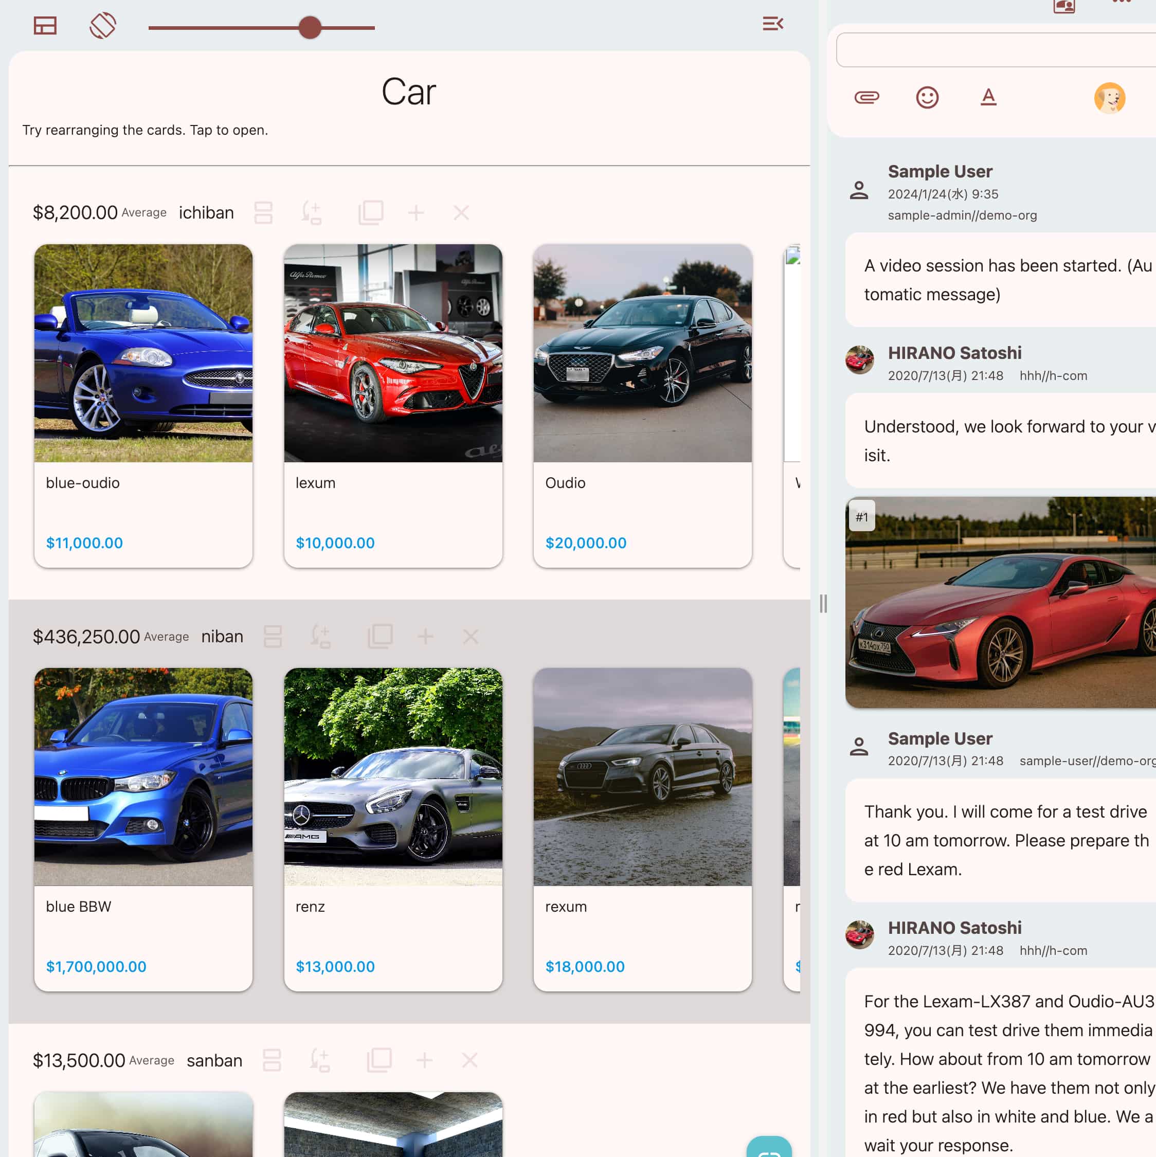Duplicate the niban row

tap(381, 637)
